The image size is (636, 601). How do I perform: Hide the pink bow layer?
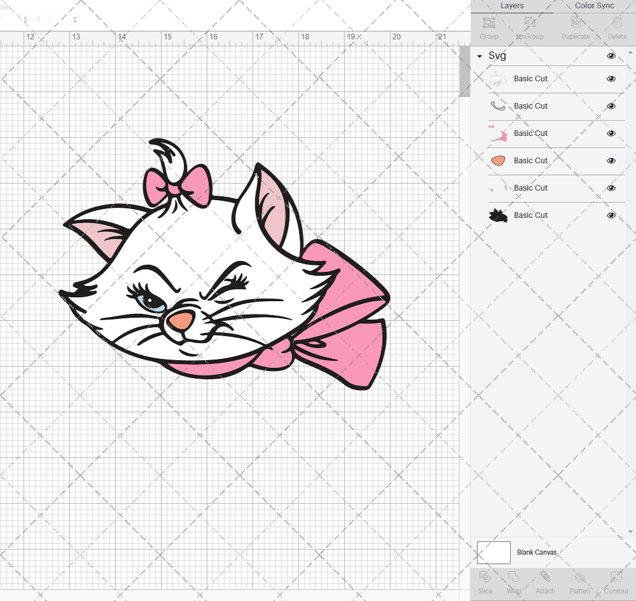[x=611, y=133]
